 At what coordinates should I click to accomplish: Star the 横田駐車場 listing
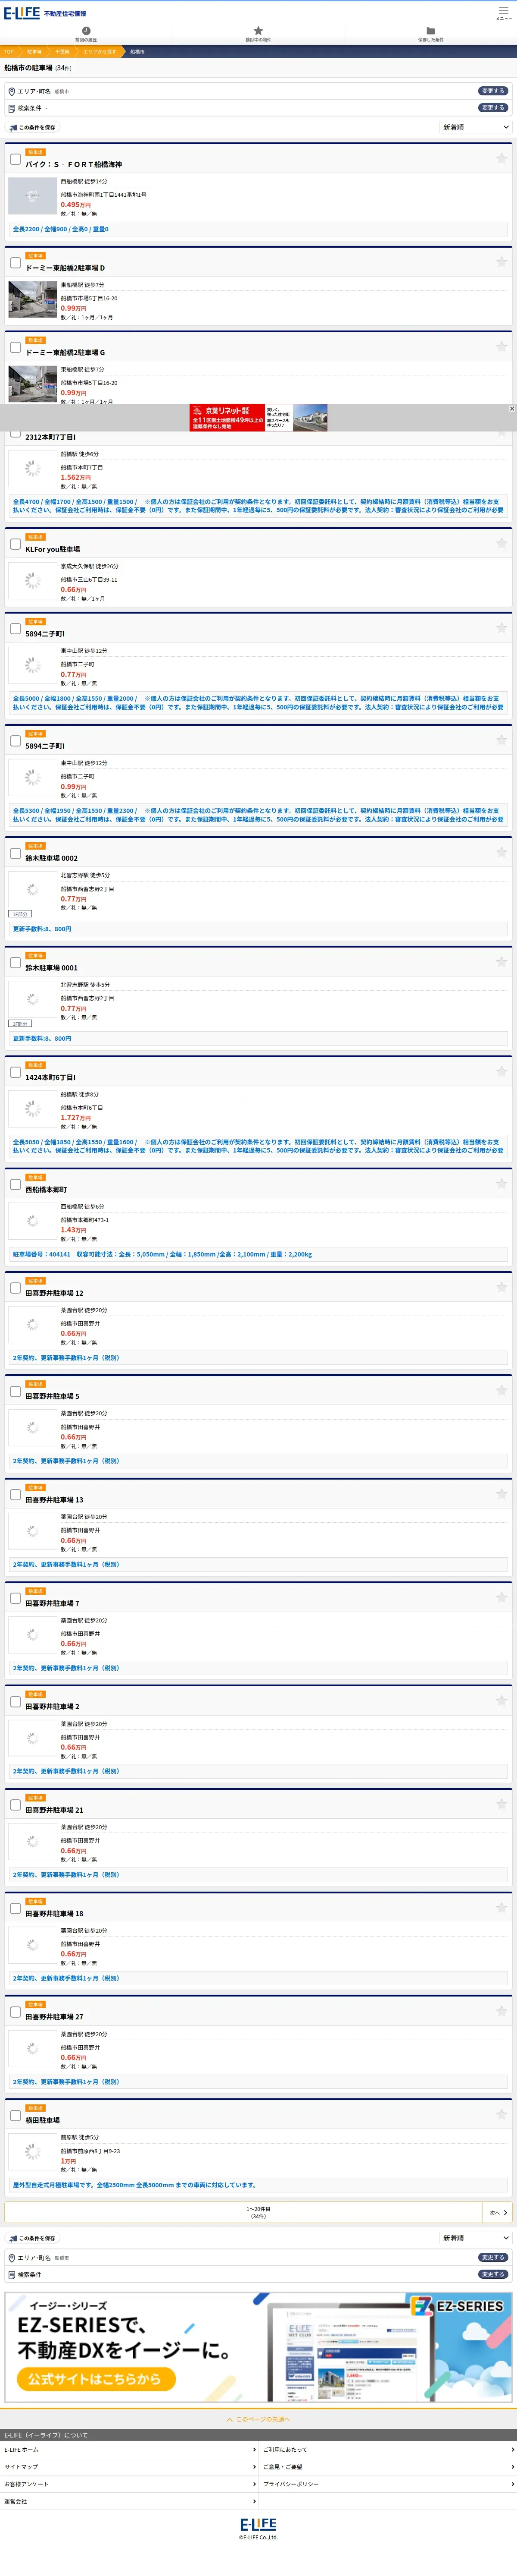501,2114
